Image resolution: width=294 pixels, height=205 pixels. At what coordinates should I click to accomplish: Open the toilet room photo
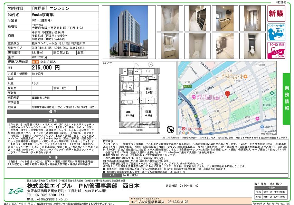252,46
